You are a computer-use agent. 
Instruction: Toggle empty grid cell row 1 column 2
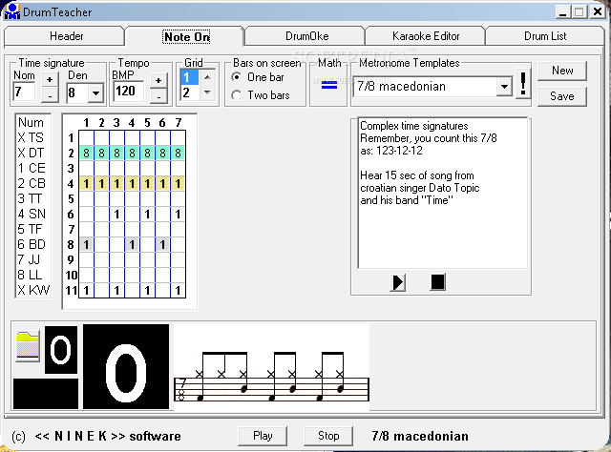pos(102,138)
